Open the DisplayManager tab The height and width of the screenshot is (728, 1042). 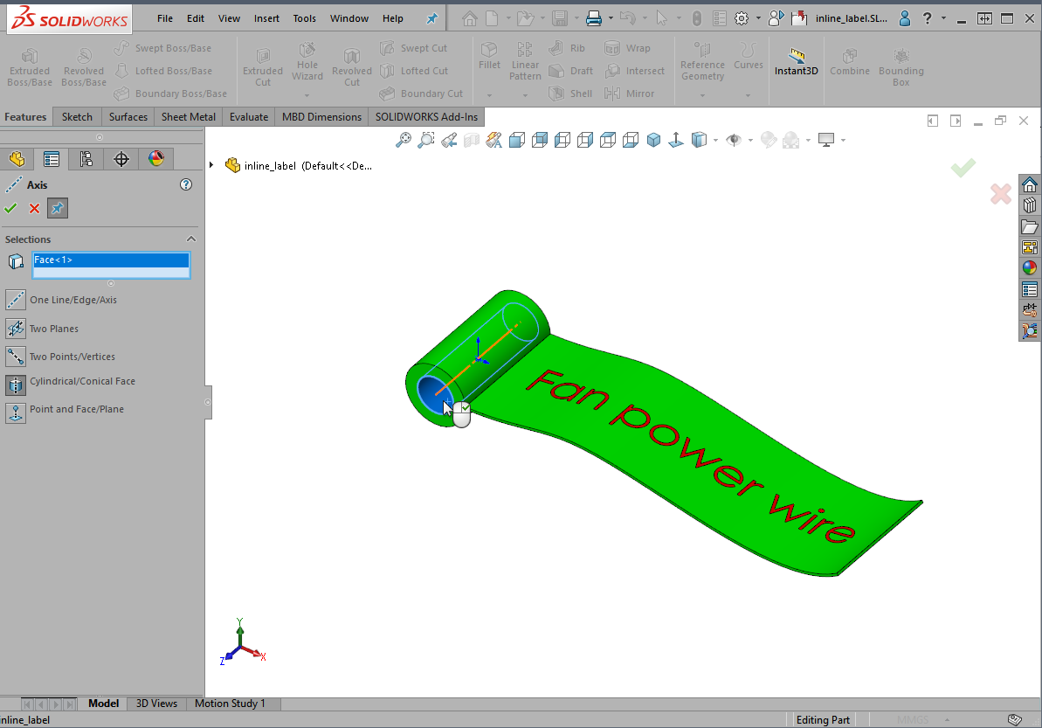pos(156,159)
